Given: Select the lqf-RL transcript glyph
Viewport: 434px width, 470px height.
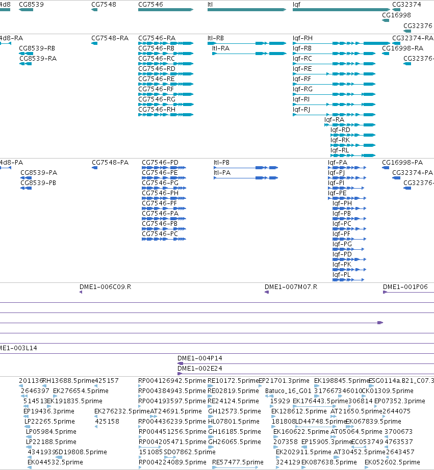Looking at the screenshot, I should (353, 155).
